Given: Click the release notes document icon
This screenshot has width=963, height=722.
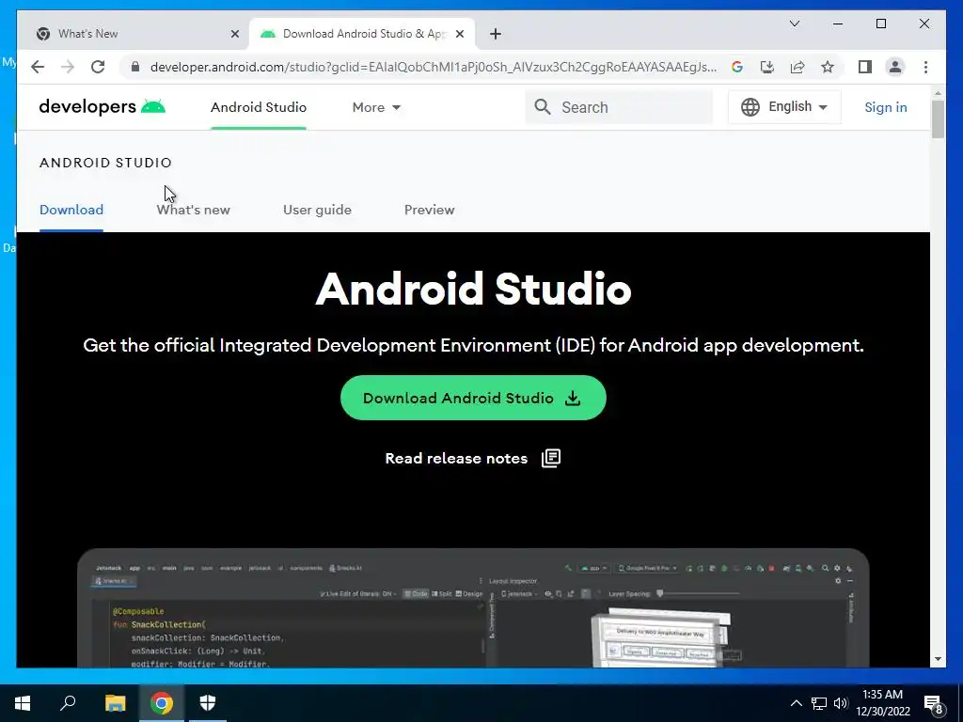Looking at the screenshot, I should click(x=551, y=458).
